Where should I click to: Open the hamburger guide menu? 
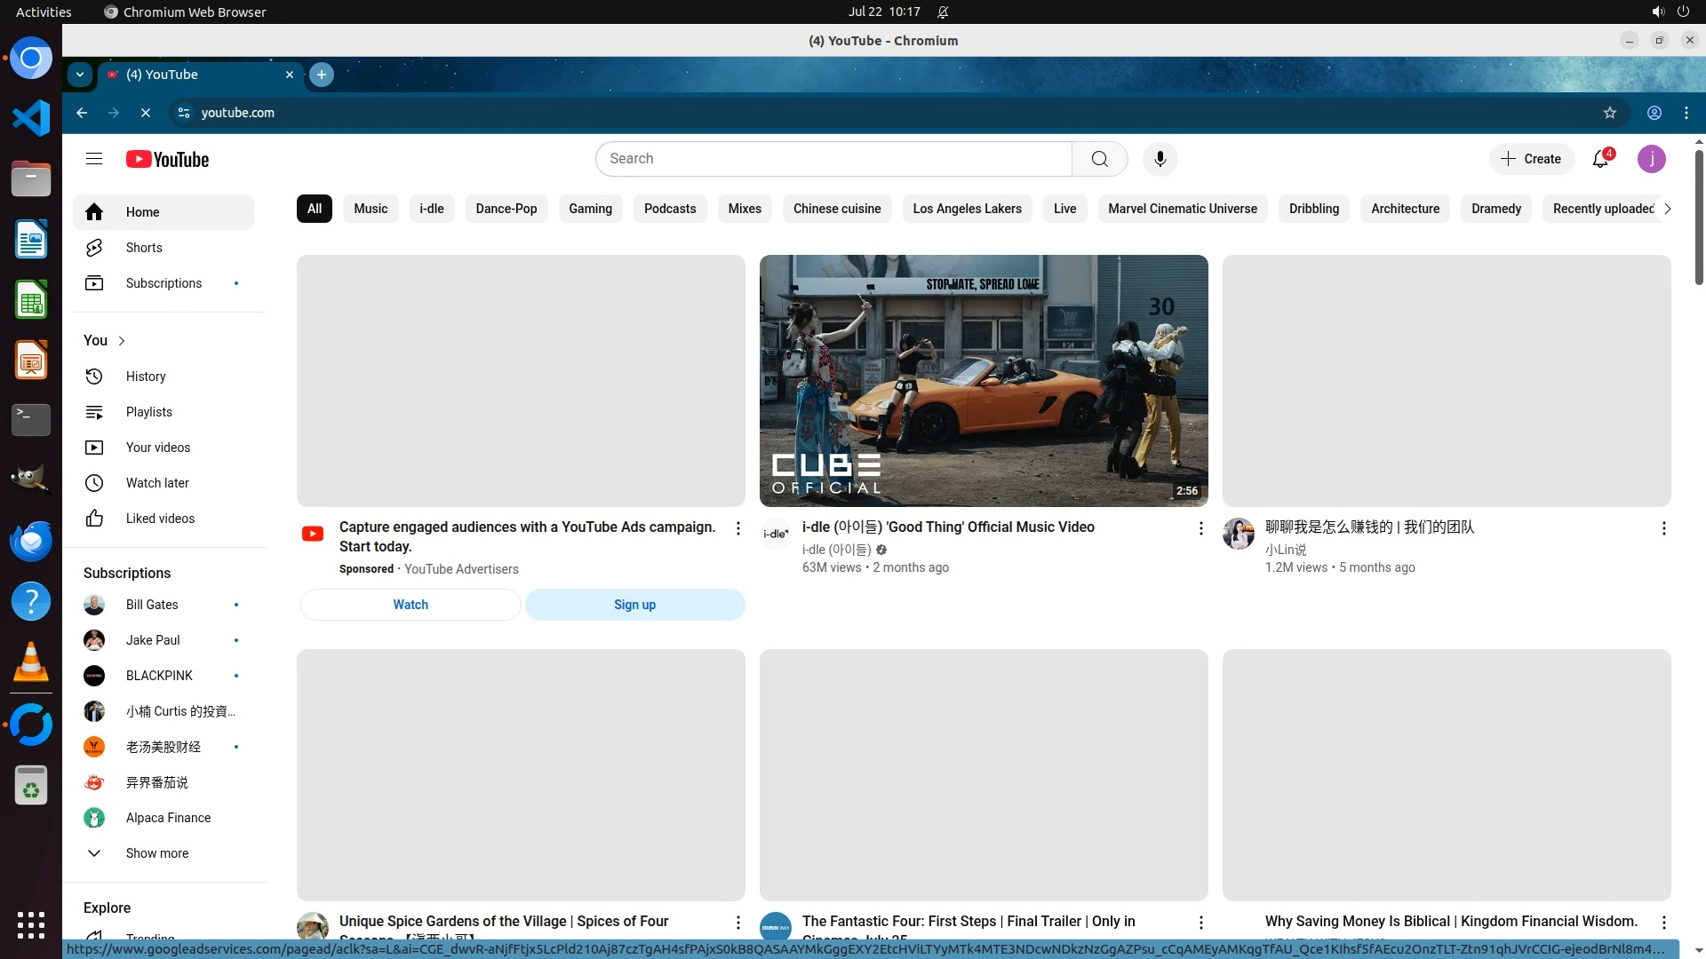point(94,159)
